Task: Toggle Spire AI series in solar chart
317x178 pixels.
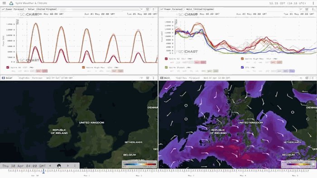Action: [x=8, y=67]
